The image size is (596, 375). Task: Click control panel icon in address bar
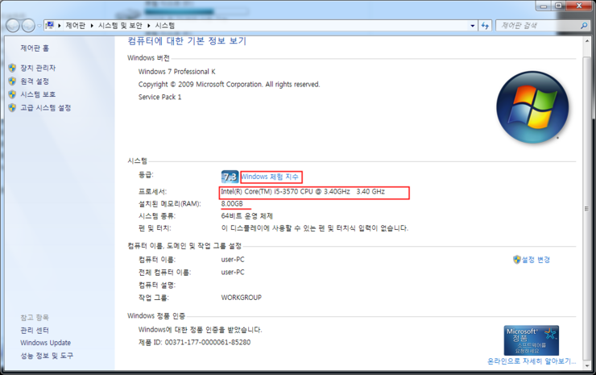tap(50, 26)
